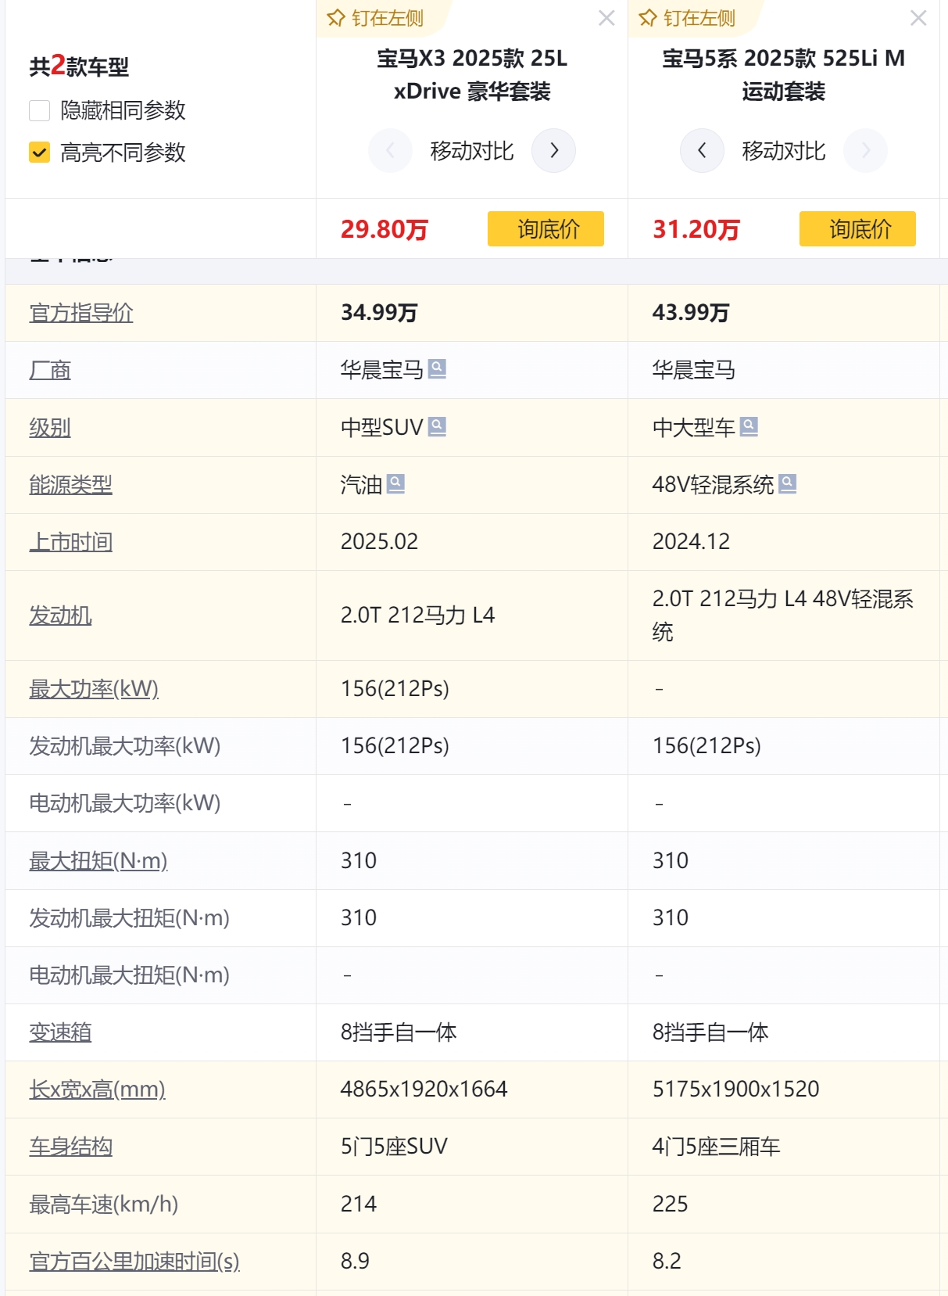This screenshot has height=1296, width=948.
Task: Open info icon next to 中大型车
Action: pos(749,426)
